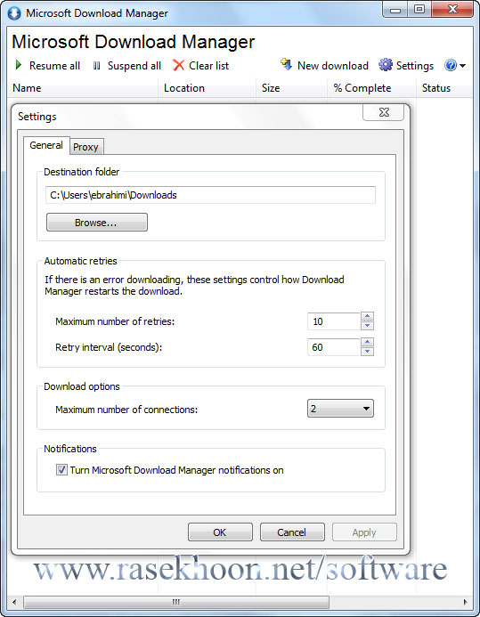
Task: Increase retry interval seconds
Action: (x=367, y=342)
